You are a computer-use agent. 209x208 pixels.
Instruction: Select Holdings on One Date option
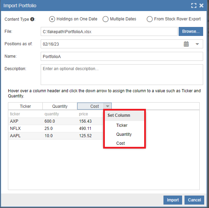[52, 19]
